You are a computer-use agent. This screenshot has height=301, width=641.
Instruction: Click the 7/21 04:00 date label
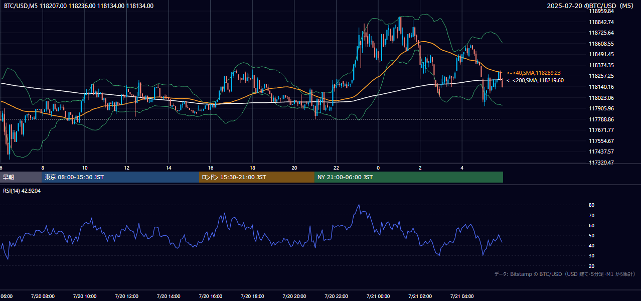pyautogui.click(x=462, y=296)
